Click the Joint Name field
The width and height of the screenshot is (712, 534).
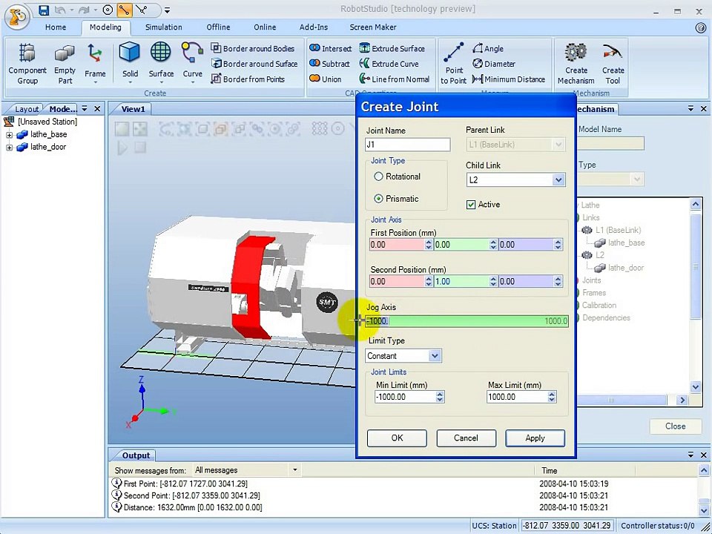click(408, 145)
